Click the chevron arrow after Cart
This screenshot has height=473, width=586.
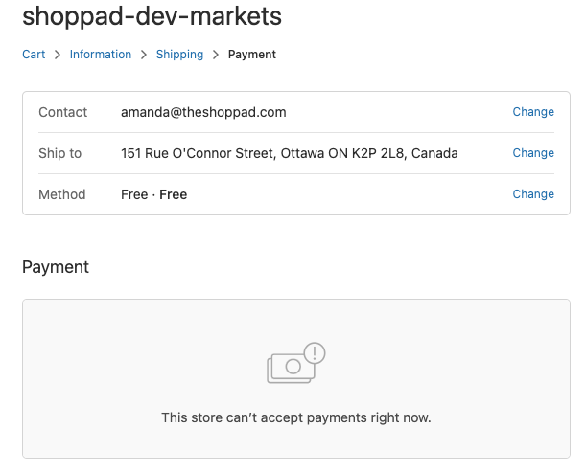[x=58, y=55]
